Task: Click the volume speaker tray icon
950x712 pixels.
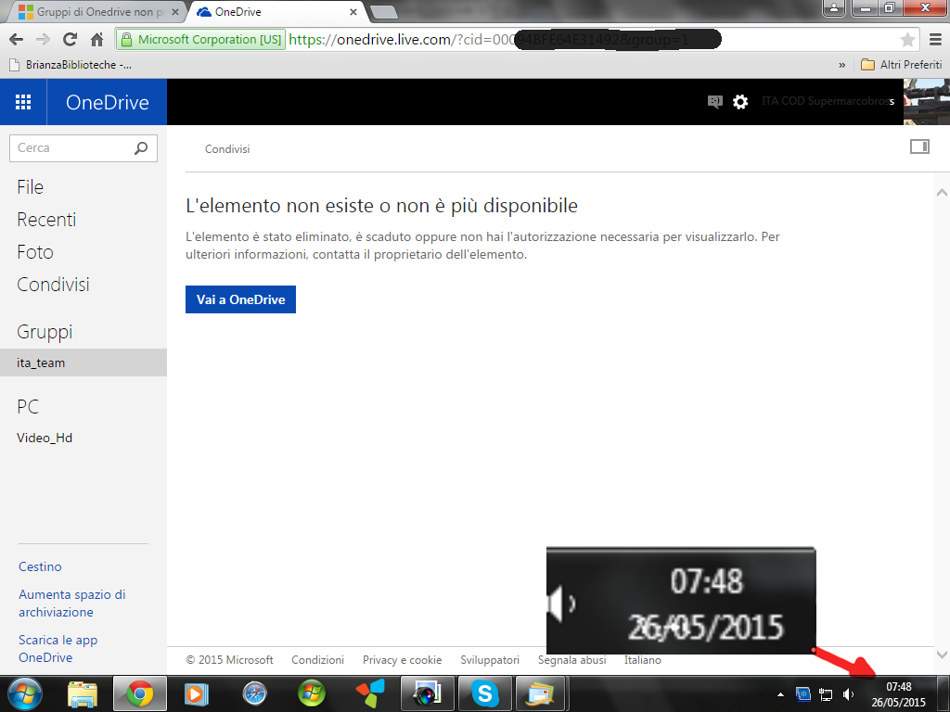Action: pyautogui.click(x=848, y=694)
